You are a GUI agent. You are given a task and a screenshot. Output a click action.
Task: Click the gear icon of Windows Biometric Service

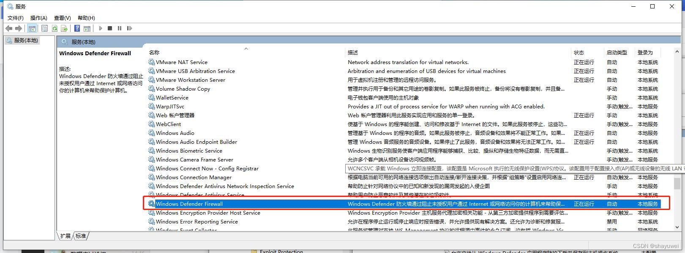[x=152, y=151]
